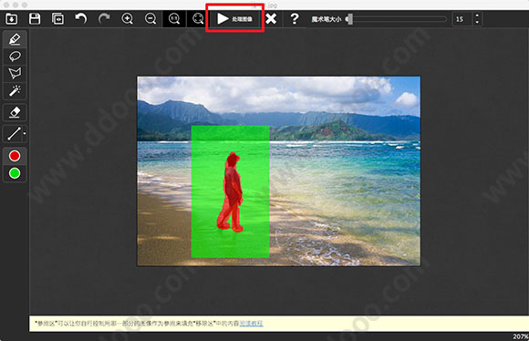
Task: Cancel with the X toolbar icon
Action: tap(271, 19)
